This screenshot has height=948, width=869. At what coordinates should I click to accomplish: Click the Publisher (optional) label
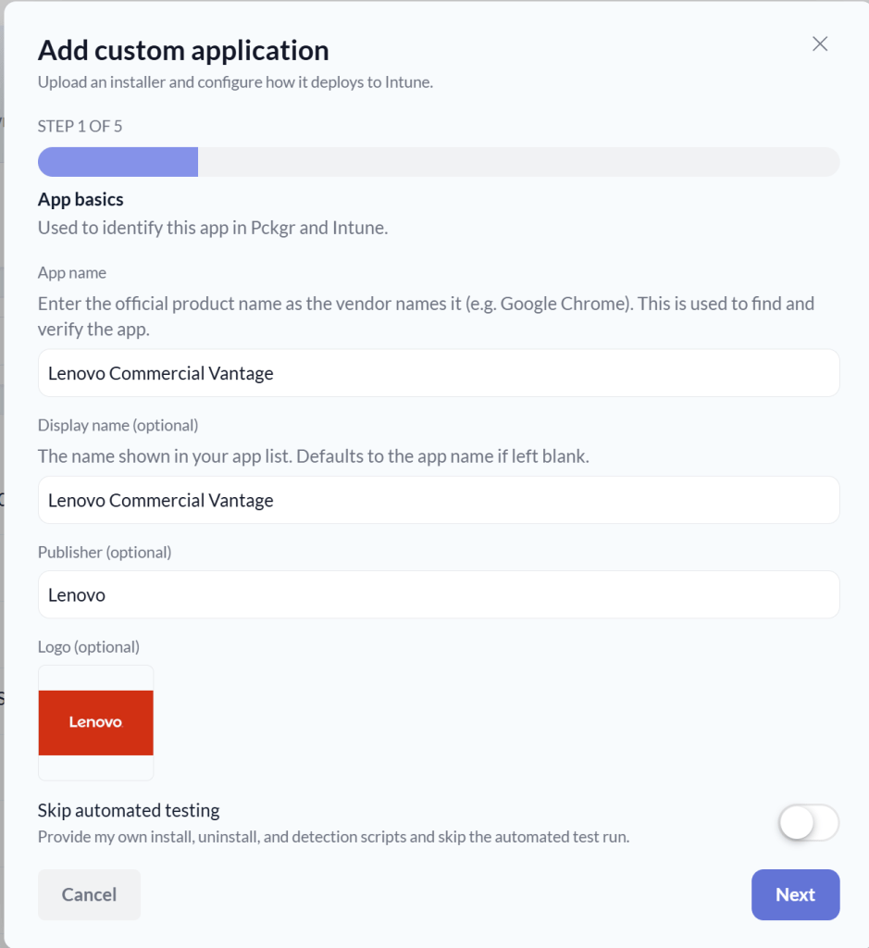point(105,552)
